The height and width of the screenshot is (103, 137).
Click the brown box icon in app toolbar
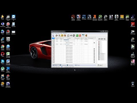click(57, 35)
